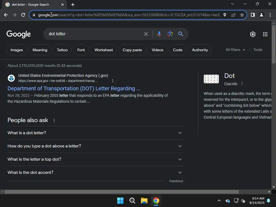Image resolution: width=276 pixels, height=207 pixels.
Task: Click display connection tray icon
Action: [236, 201]
